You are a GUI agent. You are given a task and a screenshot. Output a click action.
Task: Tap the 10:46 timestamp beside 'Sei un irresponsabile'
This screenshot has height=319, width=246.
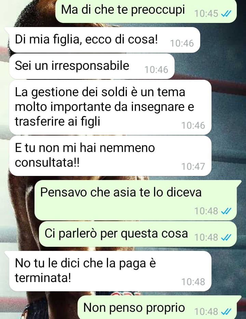156,70
